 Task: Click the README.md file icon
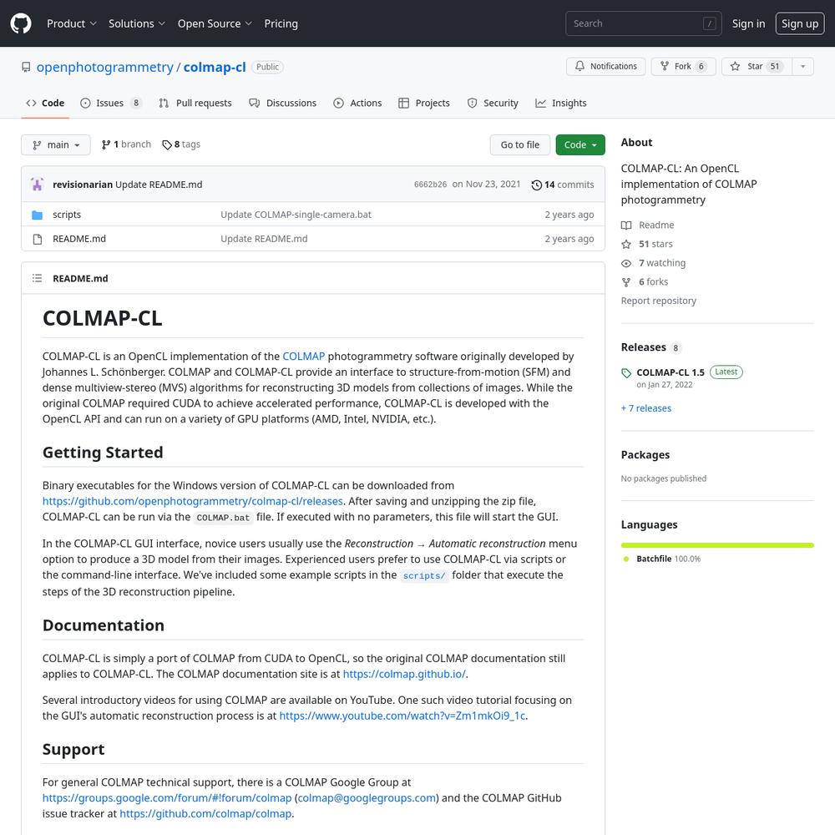(38, 239)
